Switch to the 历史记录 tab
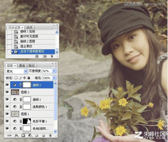168x142 pixels. [x=14, y=28]
